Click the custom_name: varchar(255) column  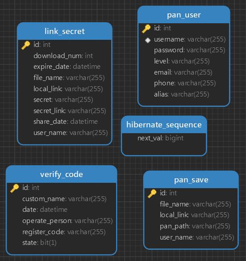[x=64, y=199]
